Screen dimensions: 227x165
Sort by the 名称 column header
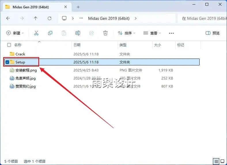point(18,45)
